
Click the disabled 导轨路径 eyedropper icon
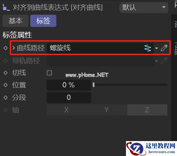click(164, 61)
